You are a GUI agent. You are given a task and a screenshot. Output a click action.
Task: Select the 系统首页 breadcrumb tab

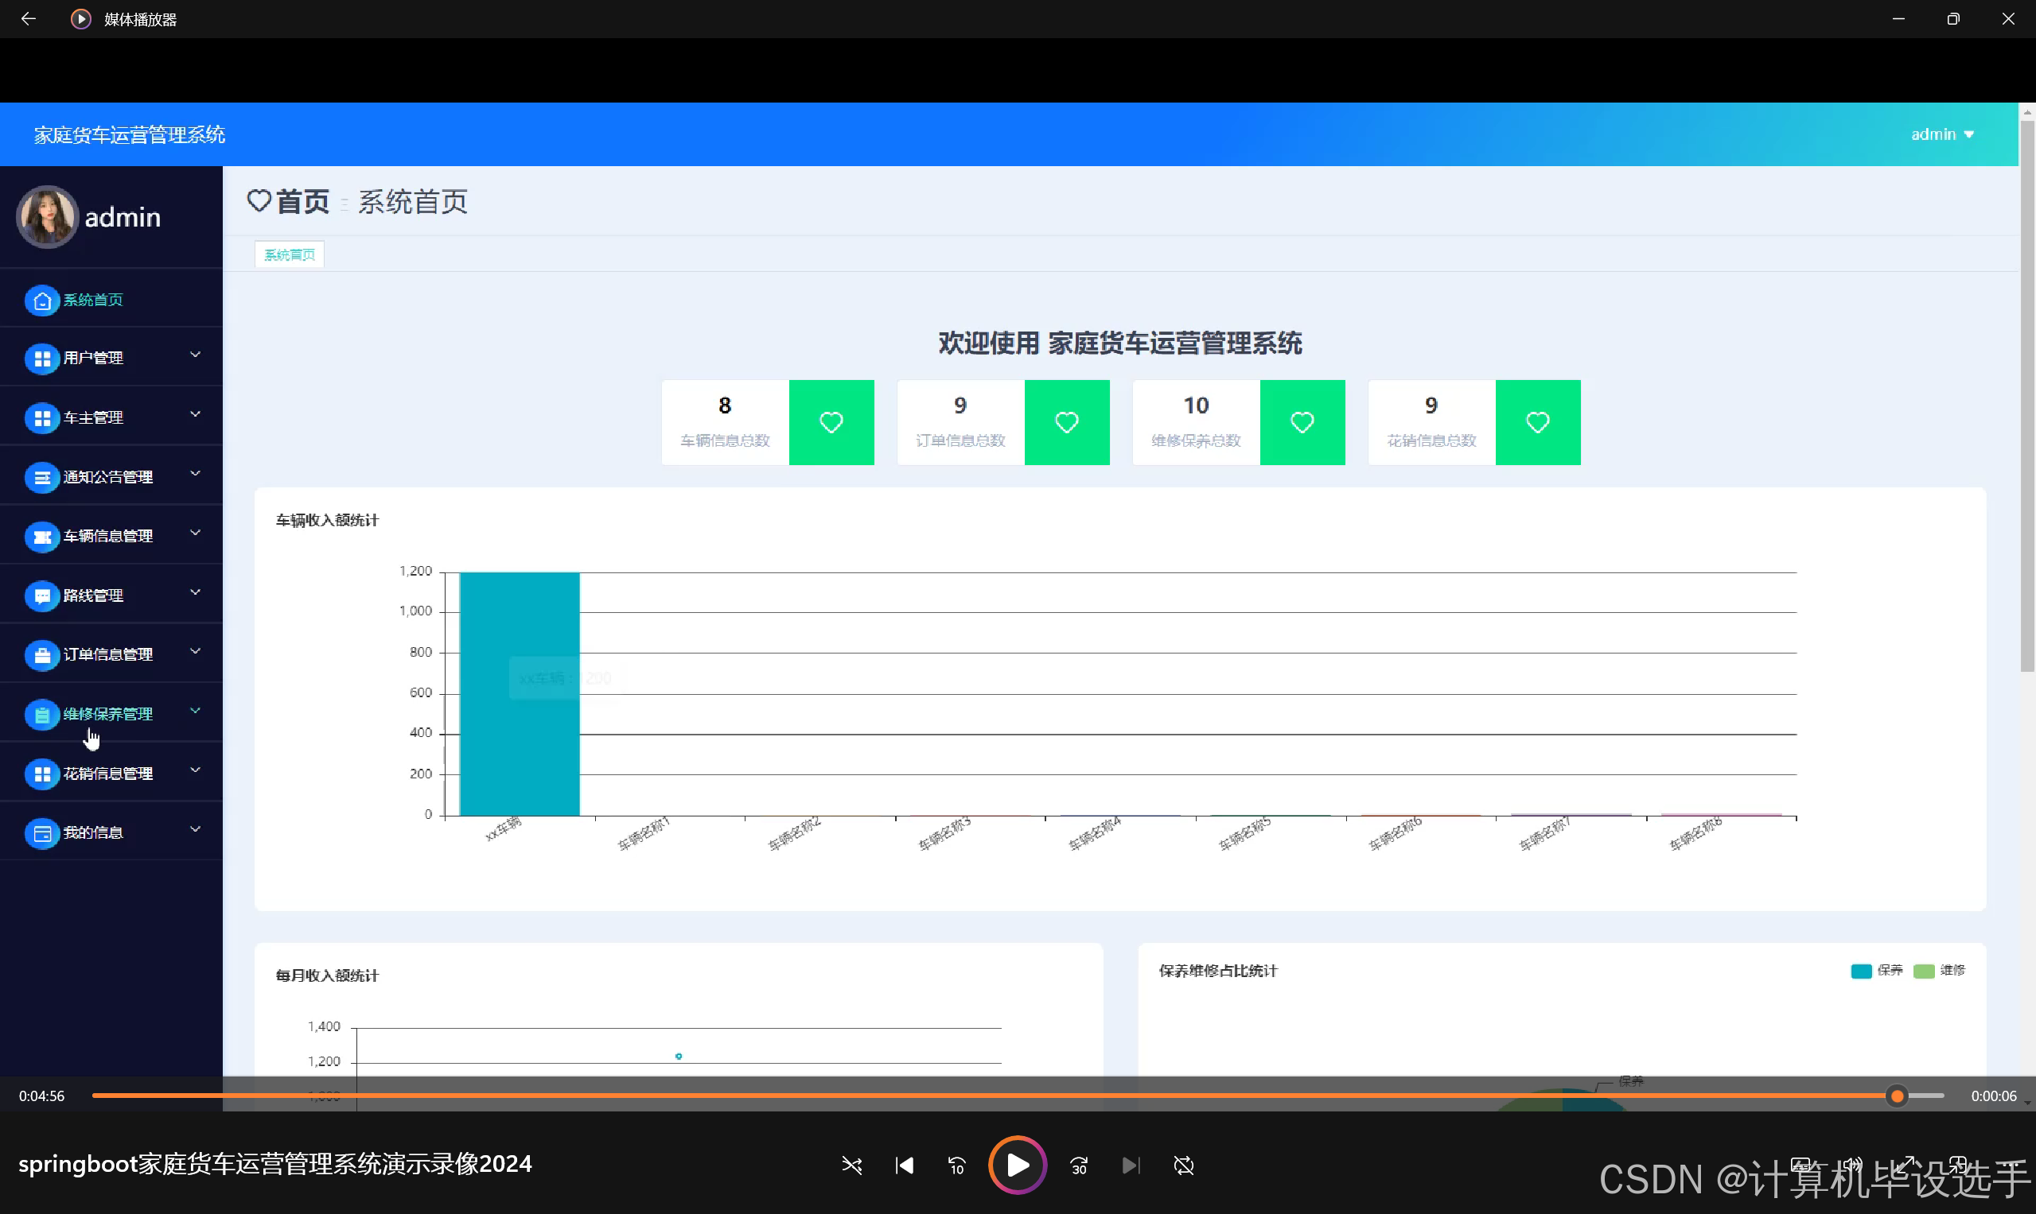coord(289,254)
